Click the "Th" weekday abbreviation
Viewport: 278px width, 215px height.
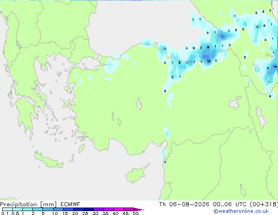162,204
